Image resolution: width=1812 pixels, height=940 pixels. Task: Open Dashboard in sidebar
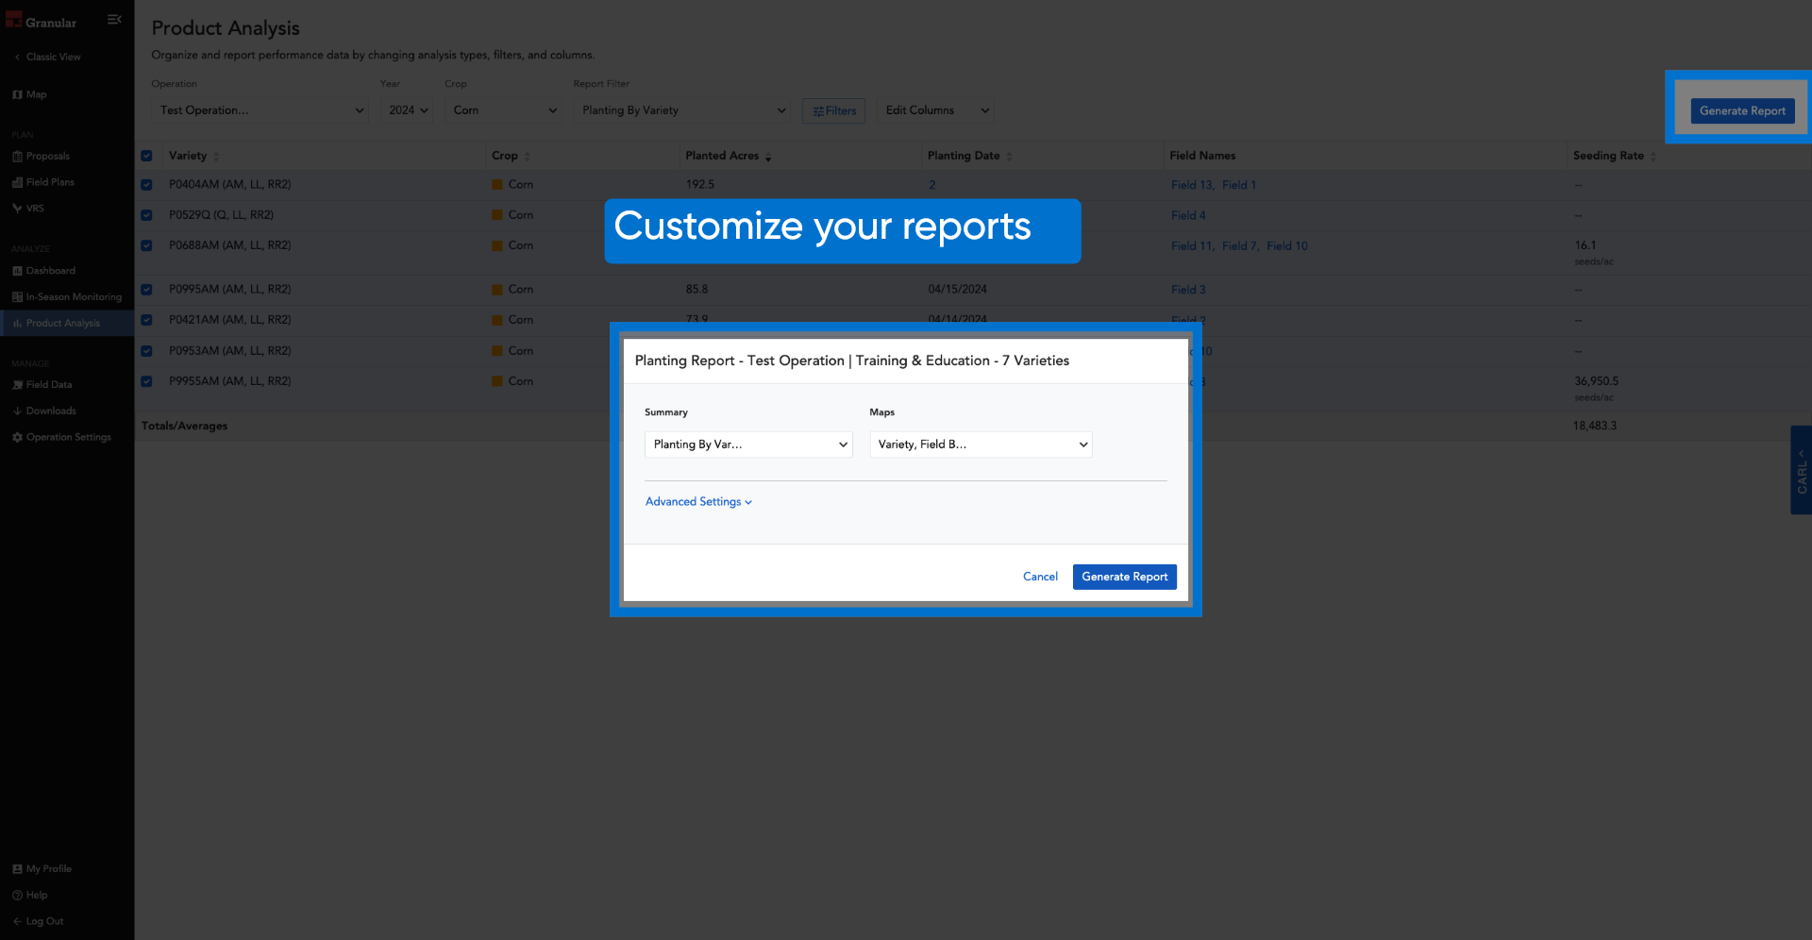[51, 271]
